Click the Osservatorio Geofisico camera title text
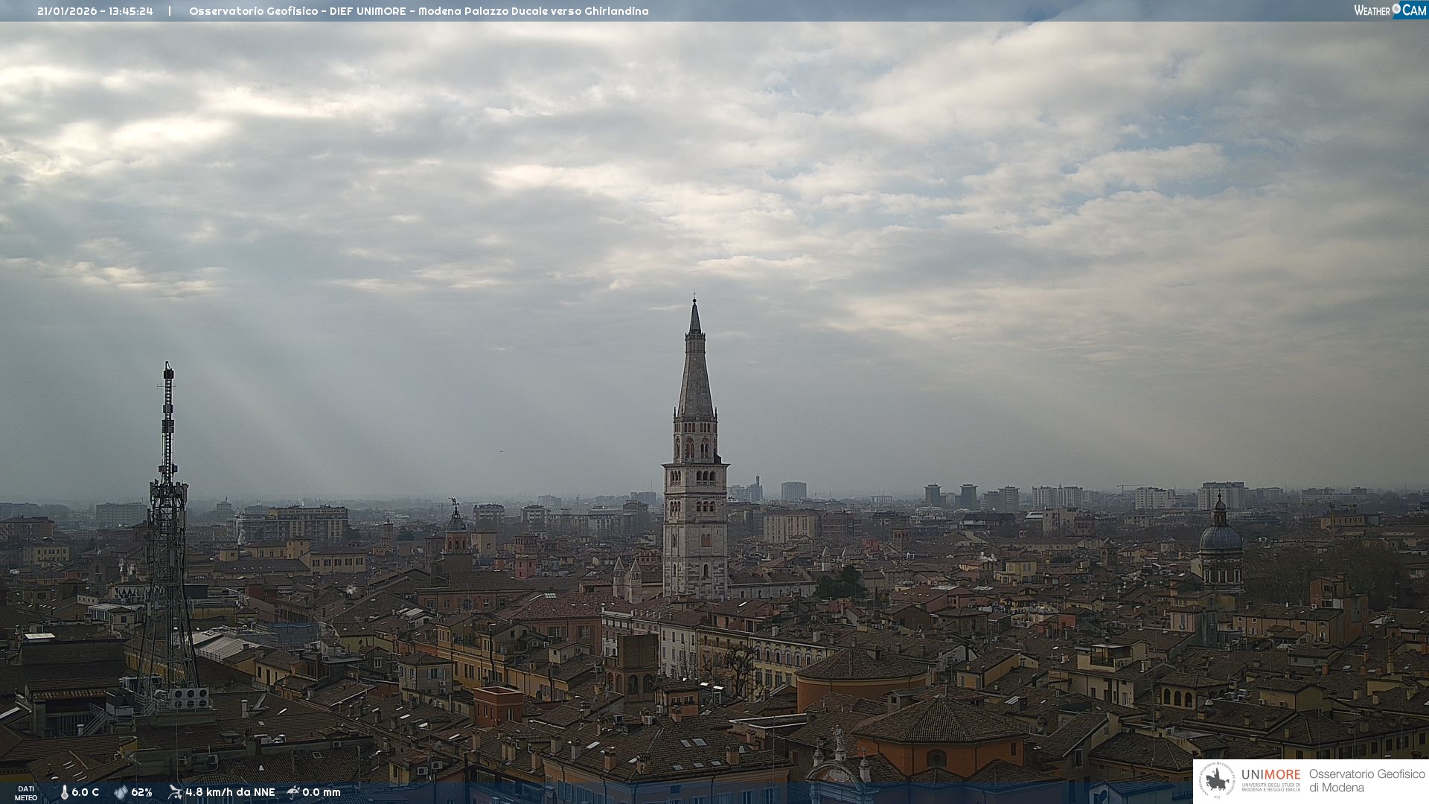This screenshot has width=1429, height=804. 418,11
